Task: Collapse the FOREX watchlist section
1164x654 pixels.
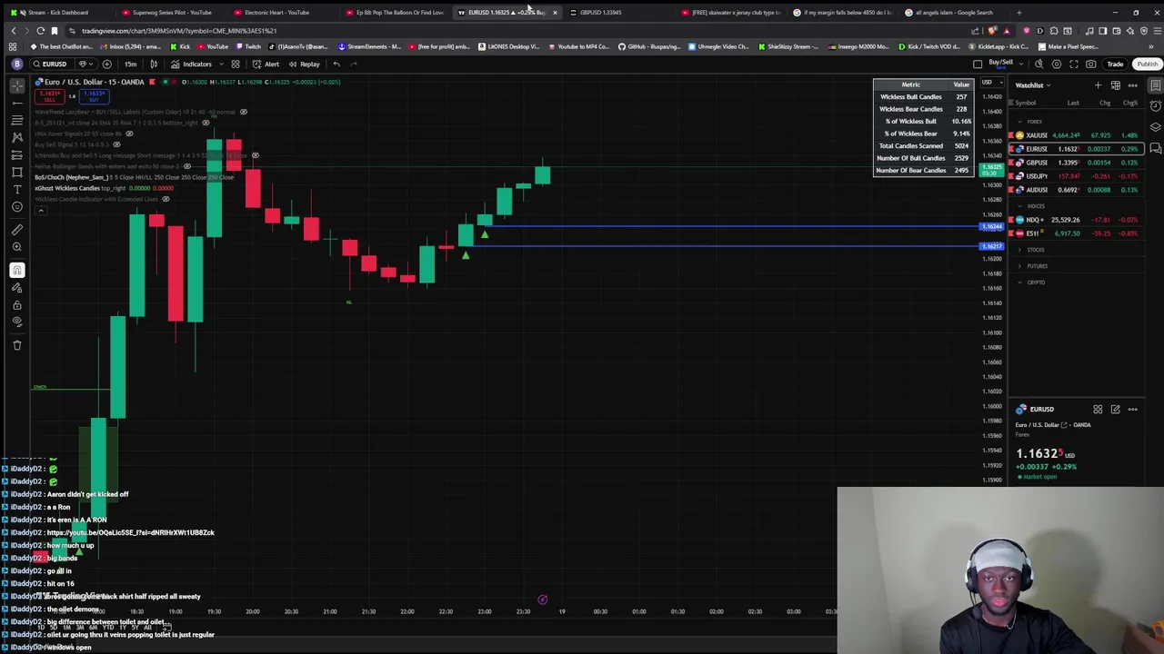Action: (x=1019, y=121)
